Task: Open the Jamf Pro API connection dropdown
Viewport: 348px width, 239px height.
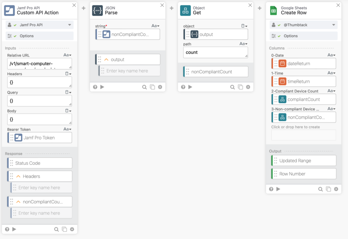Action: [x=70, y=25]
